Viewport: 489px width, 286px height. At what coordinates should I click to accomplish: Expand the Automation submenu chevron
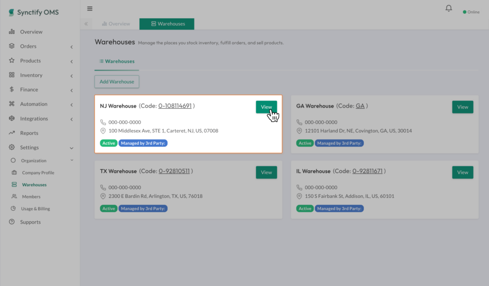click(72, 105)
